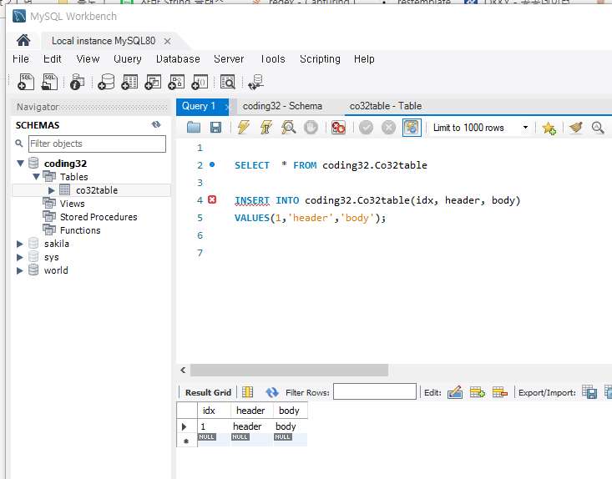The width and height of the screenshot is (612, 479).
Task: Open the File menu
Action: click(20, 59)
